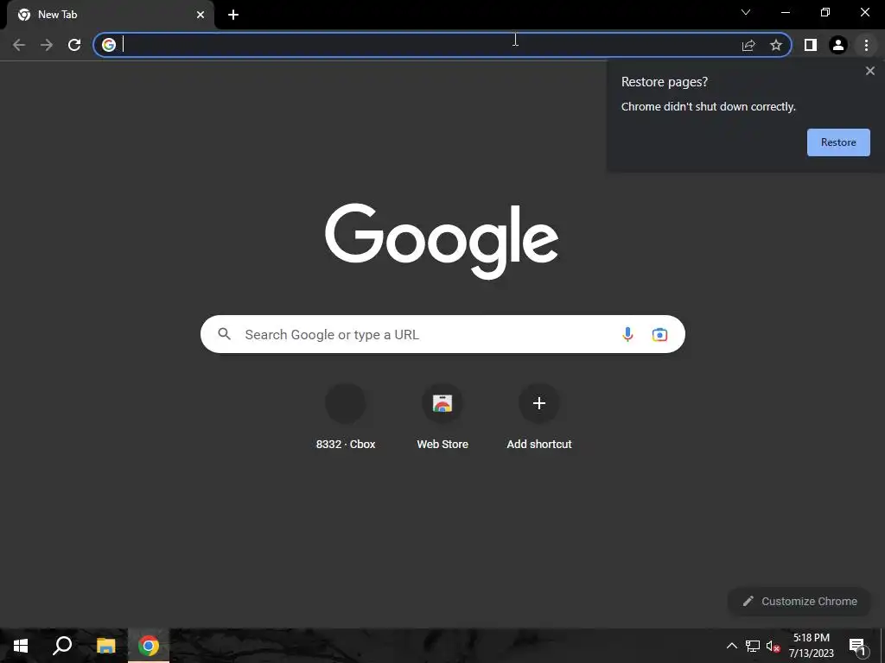
Task: Reload the current page
Action: [x=74, y=45]
